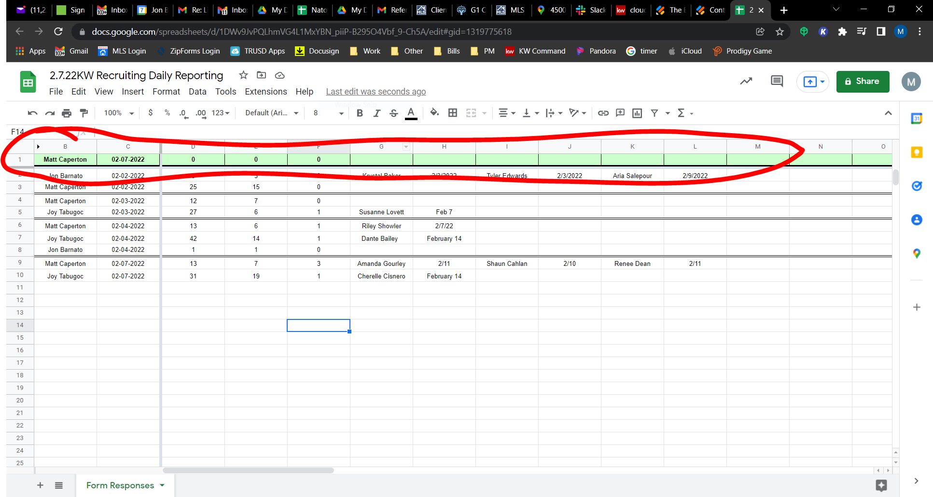Insert a chart into the sheet
Image resolution: width=933 pixels, height=497 pixels.
(637, 113)
